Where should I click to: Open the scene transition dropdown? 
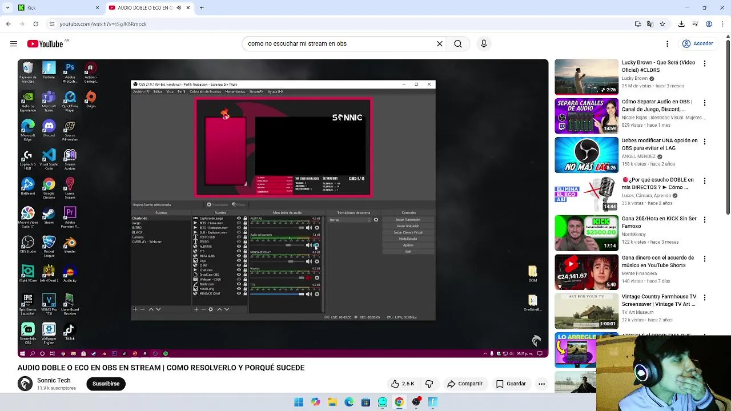[350, 220]
